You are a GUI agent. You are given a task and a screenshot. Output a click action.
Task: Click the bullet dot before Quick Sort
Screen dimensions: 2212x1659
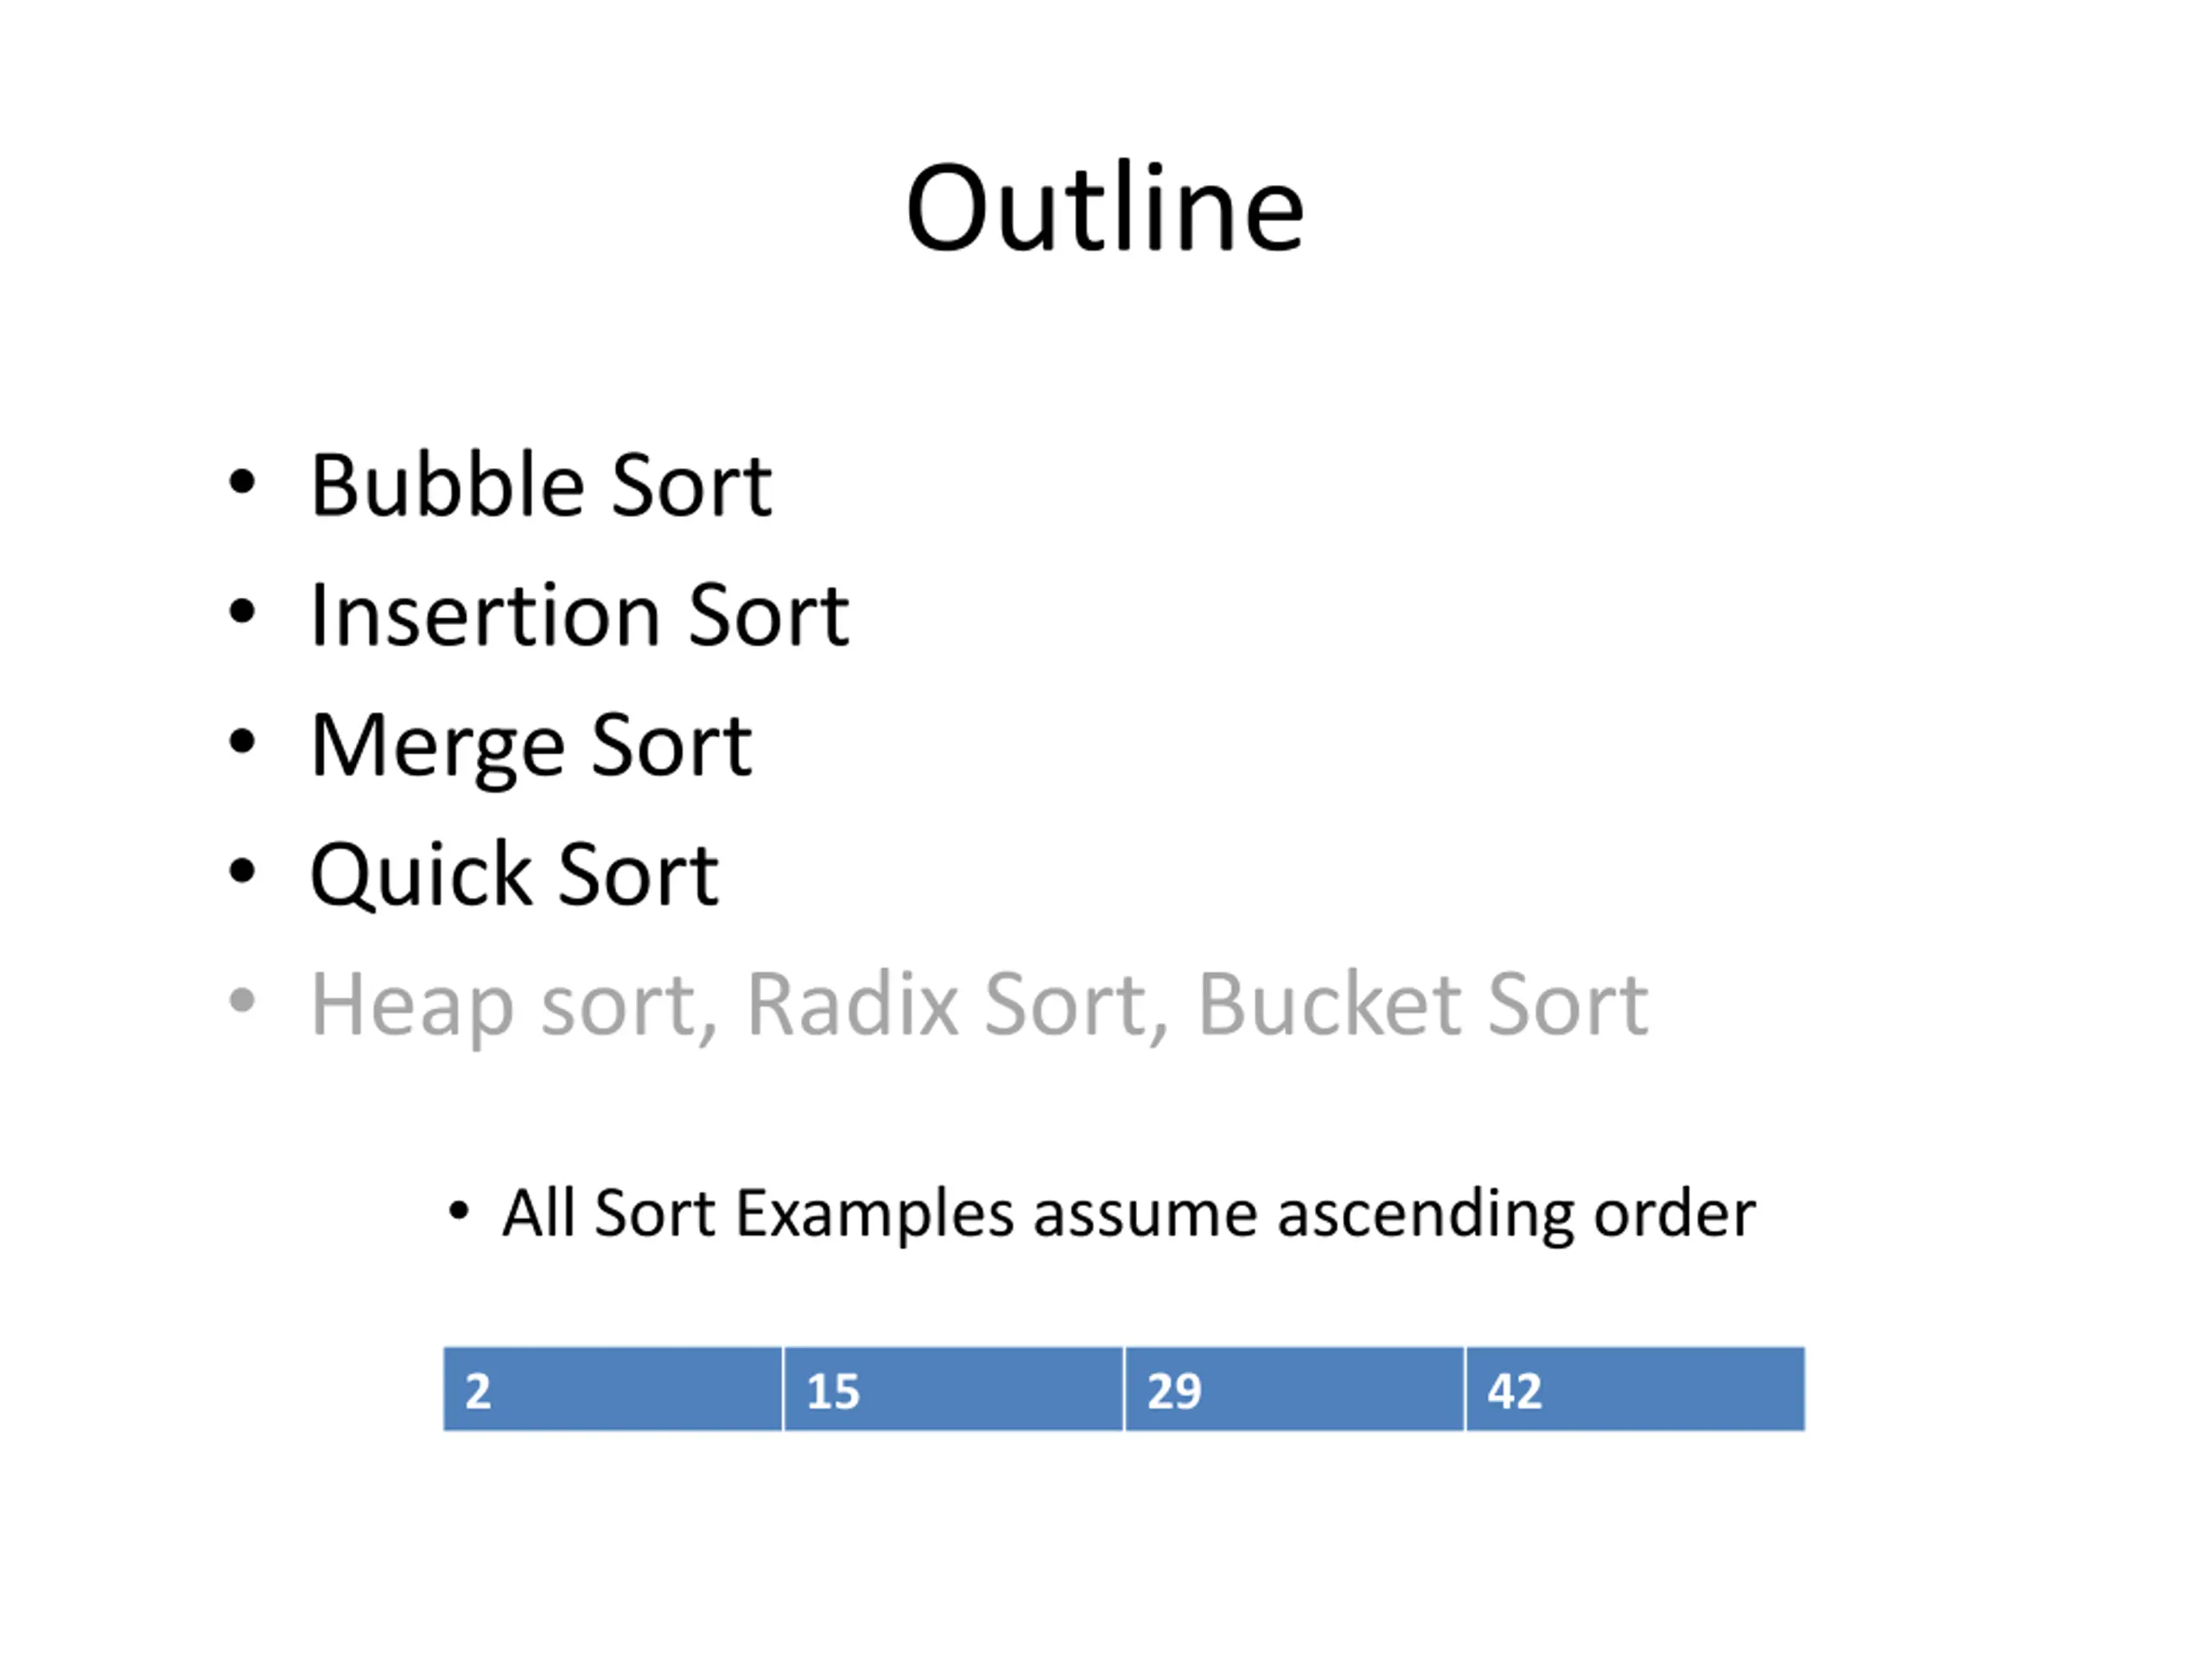pyautogui.click(x=242, y=871)
